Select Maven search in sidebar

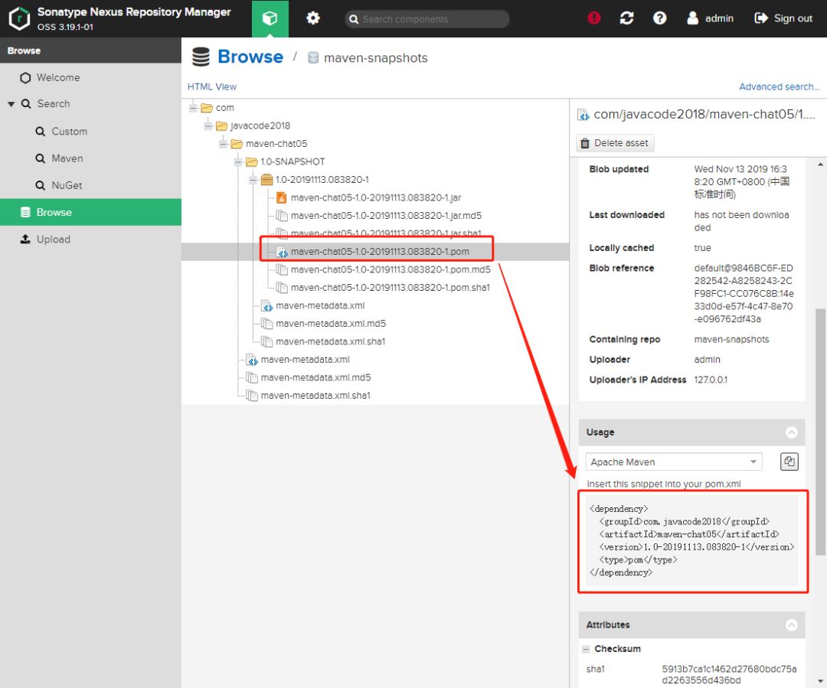click(x=67, y=158)
